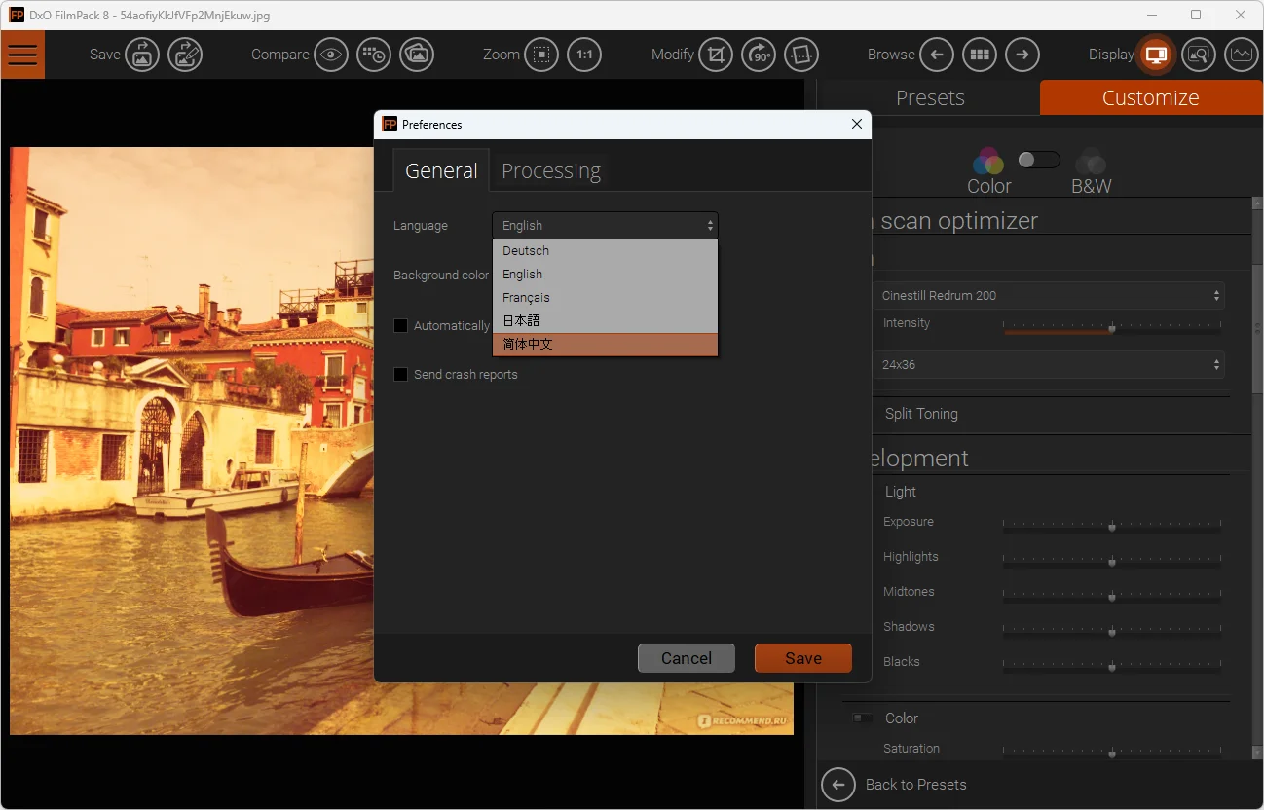Open the image browser grid icon
This screenshot has height=810, width=1264.
[x=980, y=55]
